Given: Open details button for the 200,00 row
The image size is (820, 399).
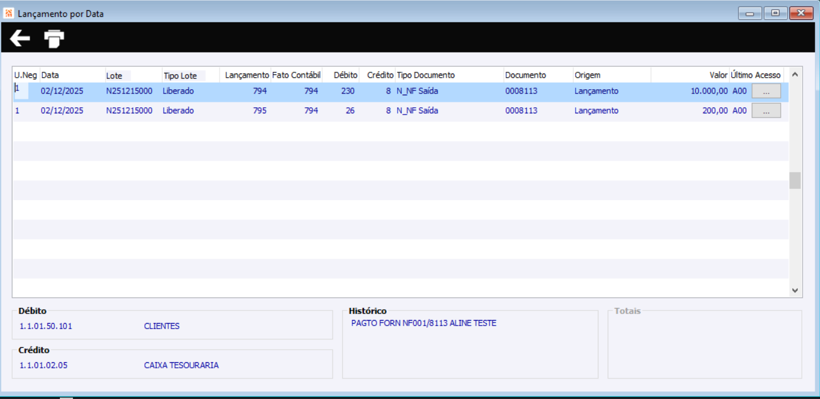Looking at the screenshot, I should pos(766,111).
